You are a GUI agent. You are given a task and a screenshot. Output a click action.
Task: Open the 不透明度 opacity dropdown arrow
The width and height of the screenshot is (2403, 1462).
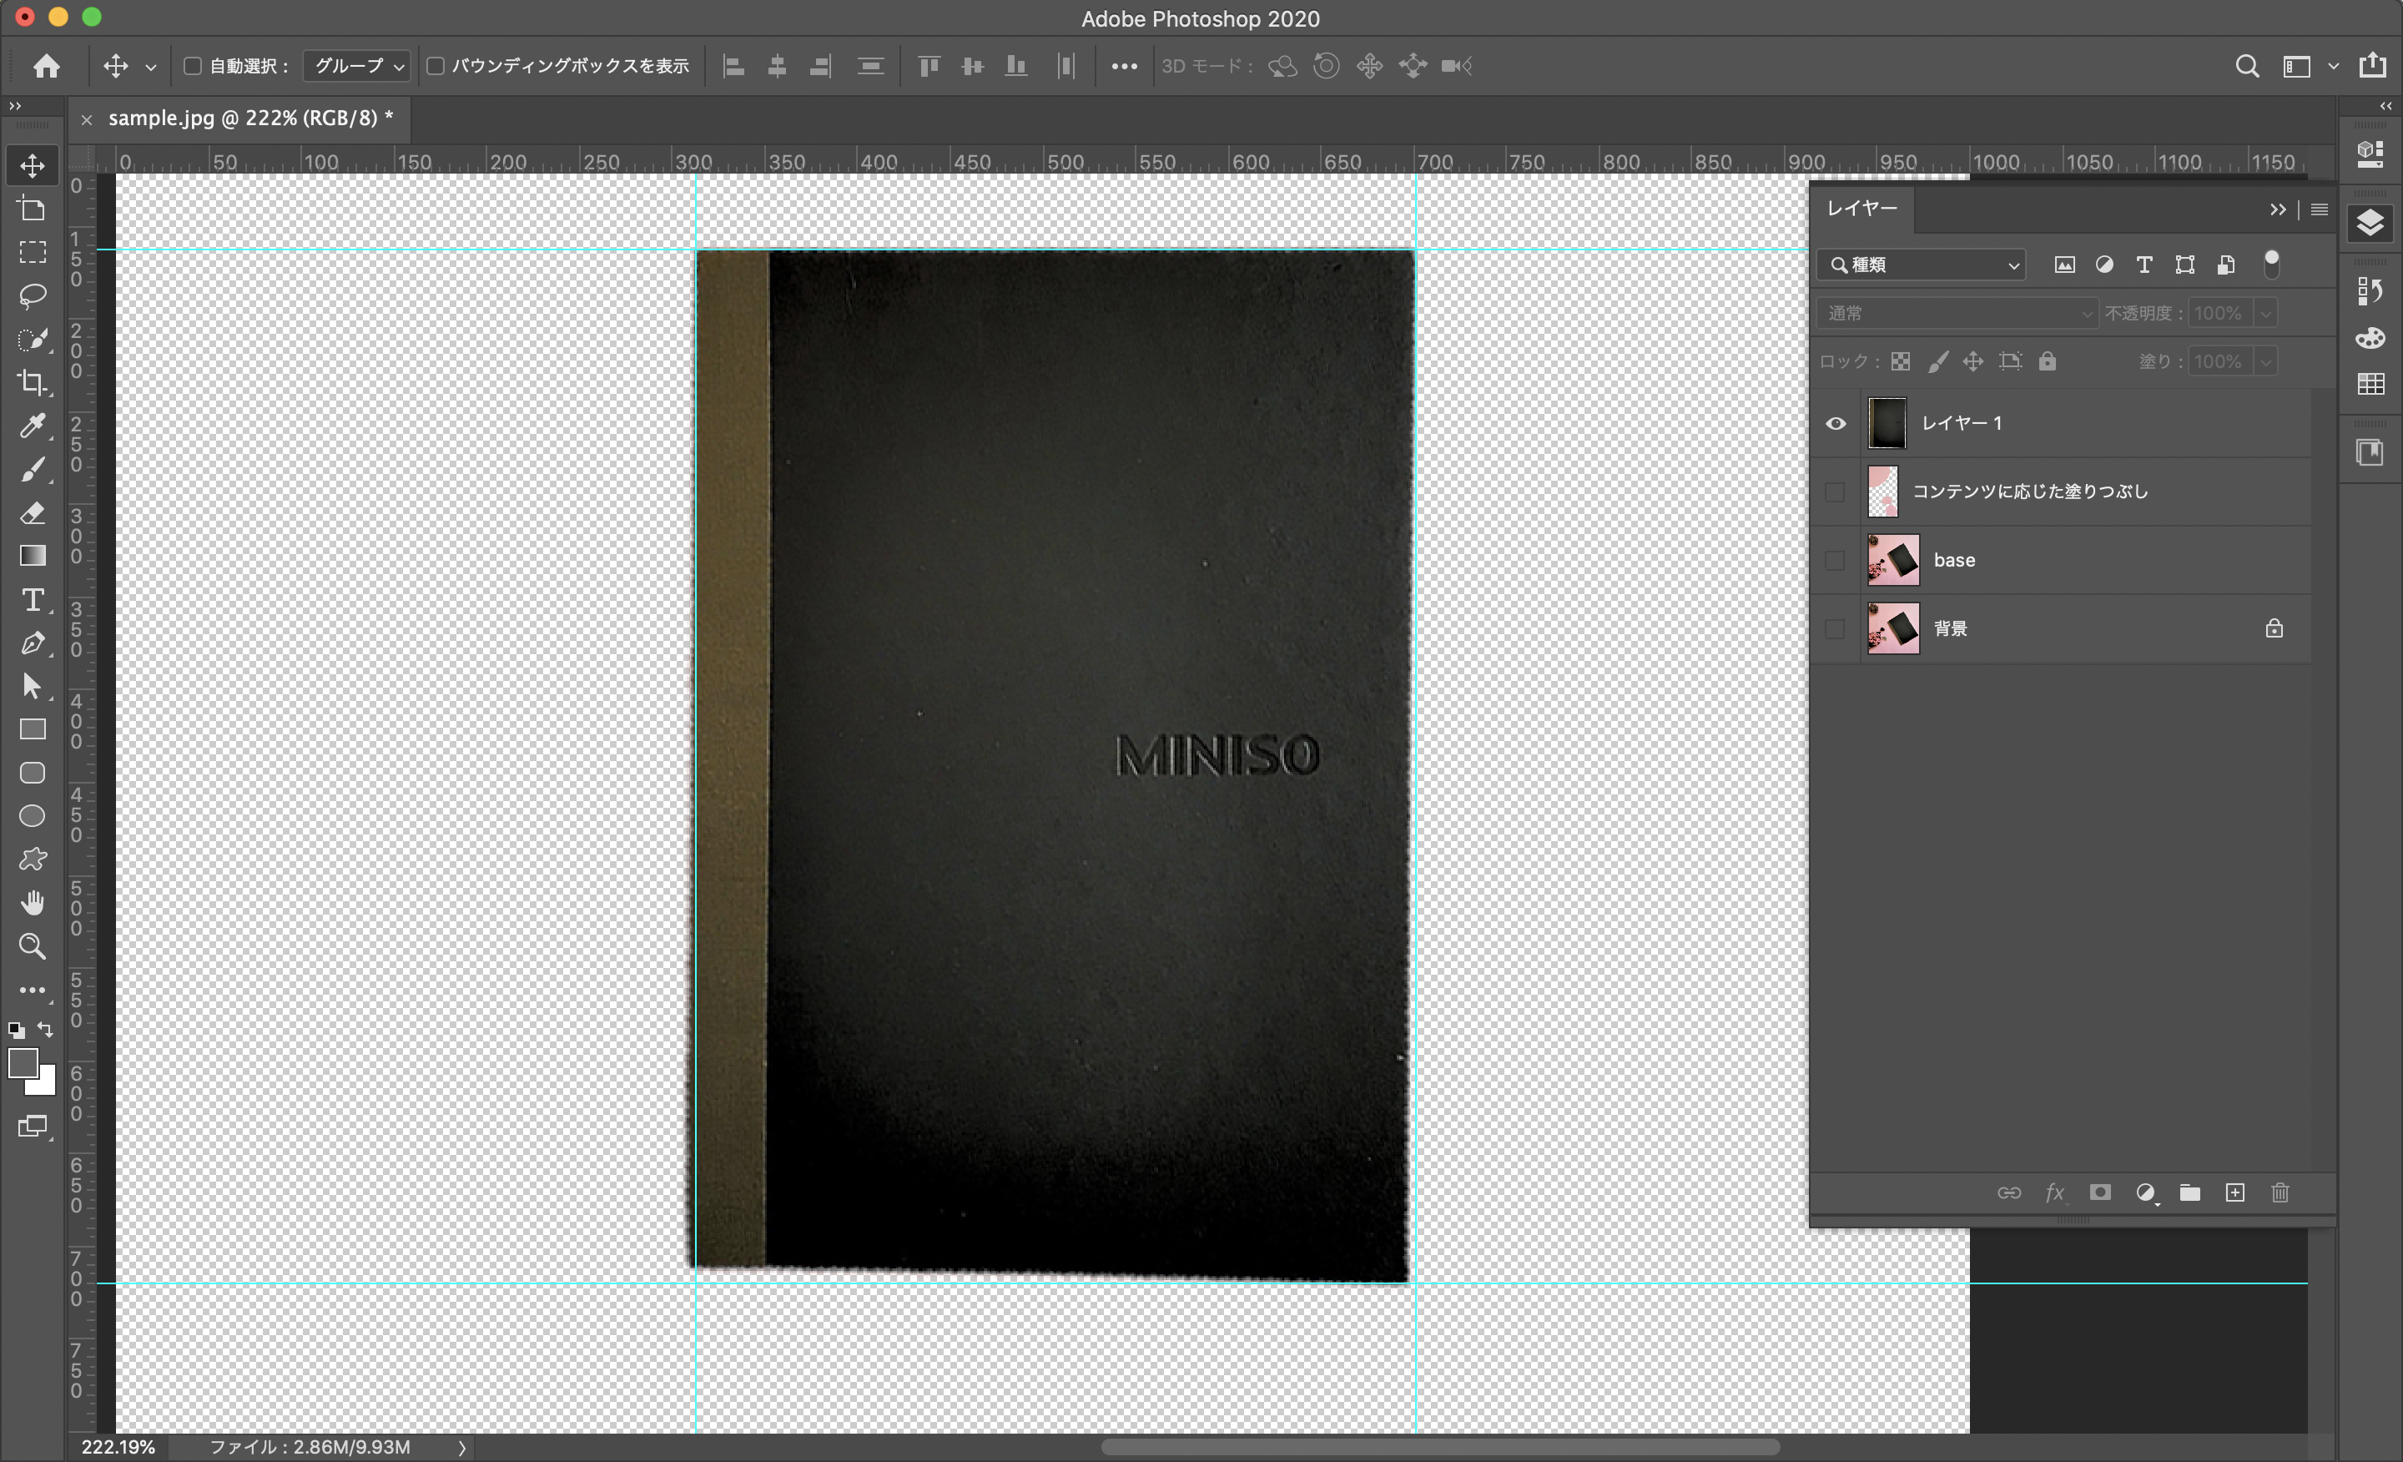click(2265, 313)
